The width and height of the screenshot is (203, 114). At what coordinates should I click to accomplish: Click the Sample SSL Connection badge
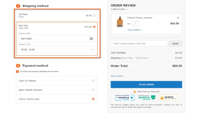pyautogui.click(x=168, y=98)
